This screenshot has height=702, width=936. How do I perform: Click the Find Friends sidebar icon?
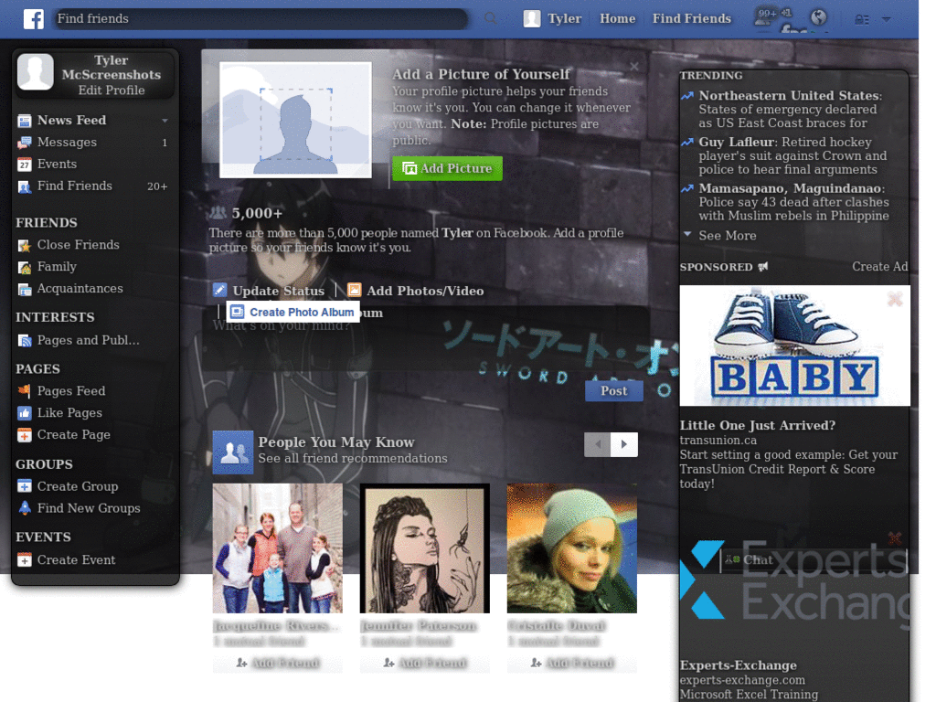(x=25, y=186)
